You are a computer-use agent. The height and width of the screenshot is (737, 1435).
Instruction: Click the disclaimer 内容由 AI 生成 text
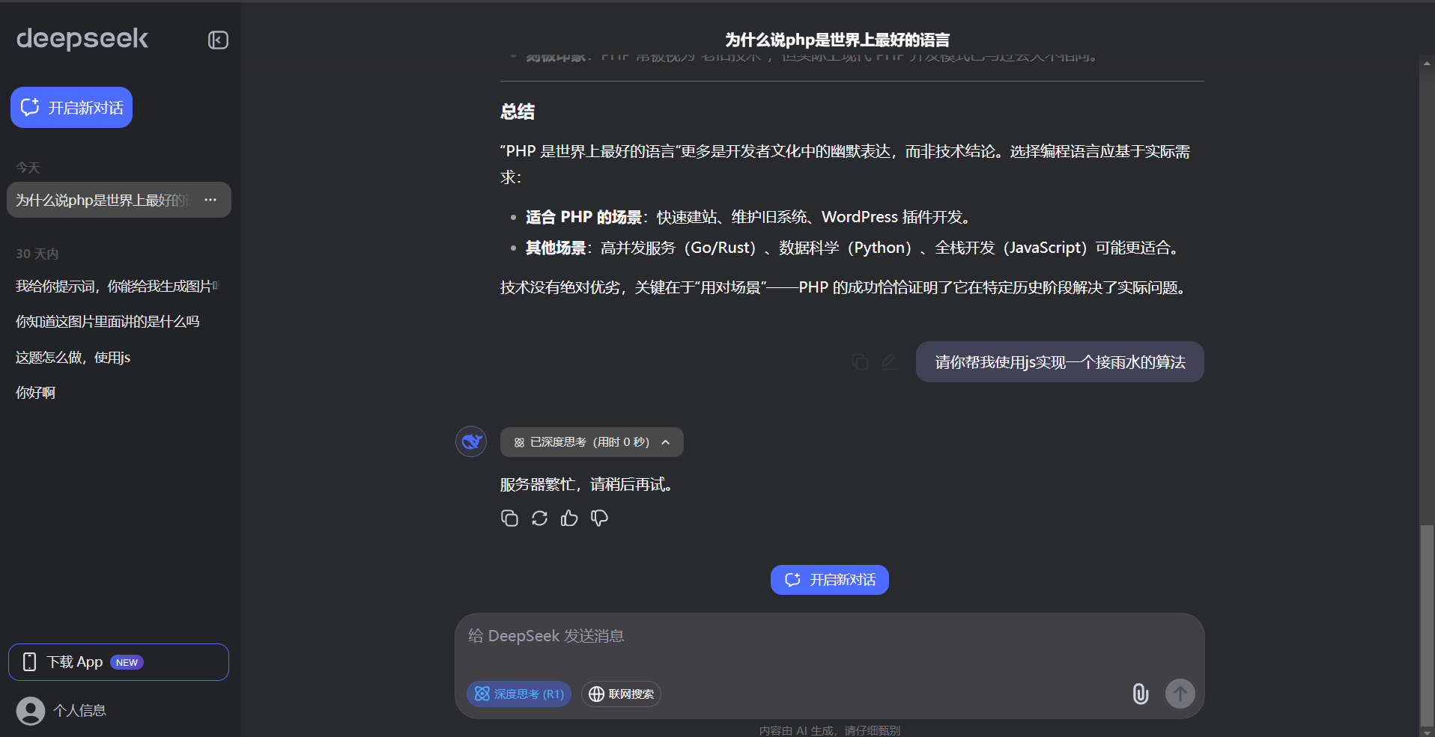pyautogui.click(x=830, y=730)
